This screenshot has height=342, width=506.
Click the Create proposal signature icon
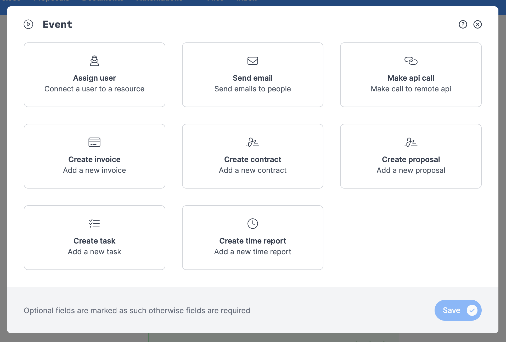coord(411,142)
